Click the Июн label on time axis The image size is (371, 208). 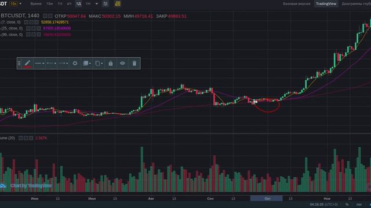click(x=35, y=199)
